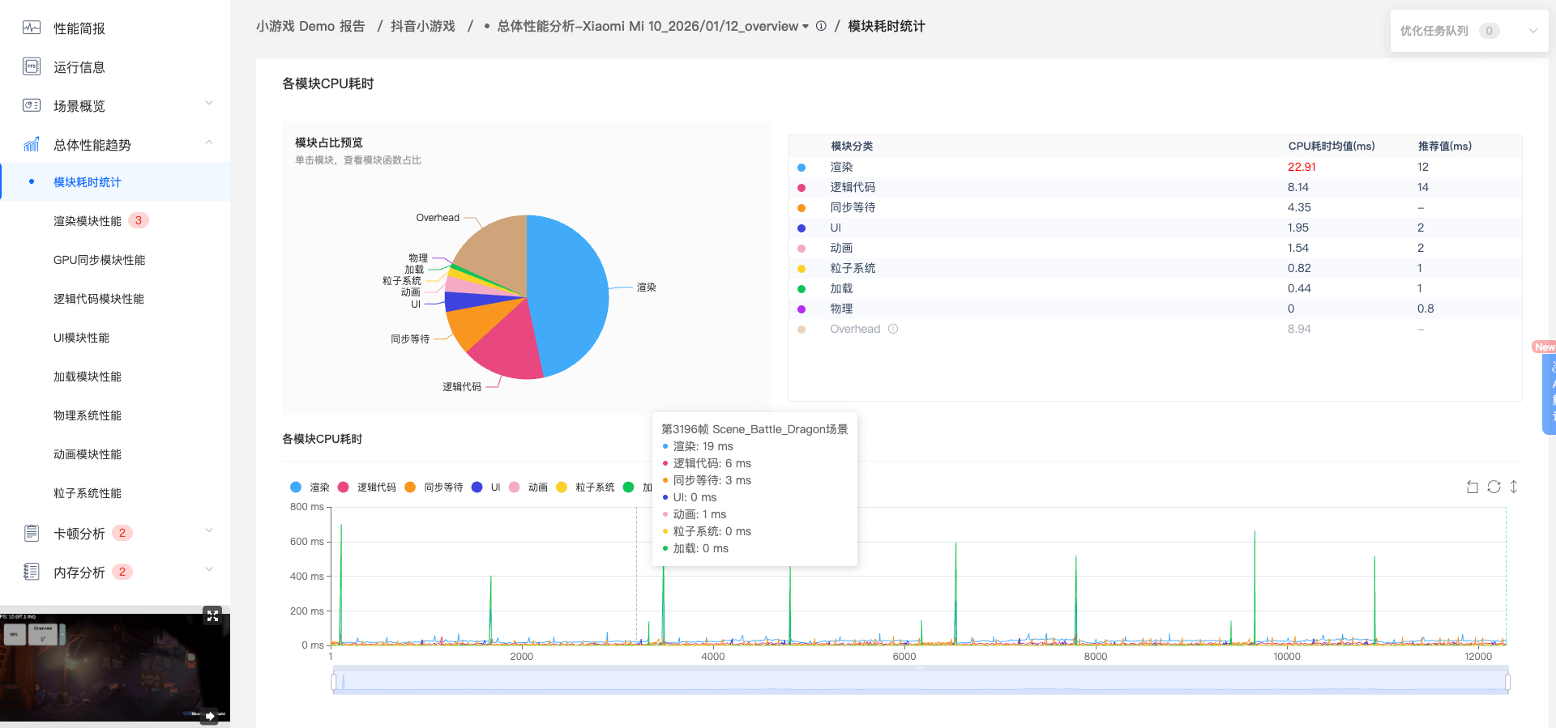Click the Overhead info icon in table
The image size is (1556, 728).
click(x=893, y=329)
